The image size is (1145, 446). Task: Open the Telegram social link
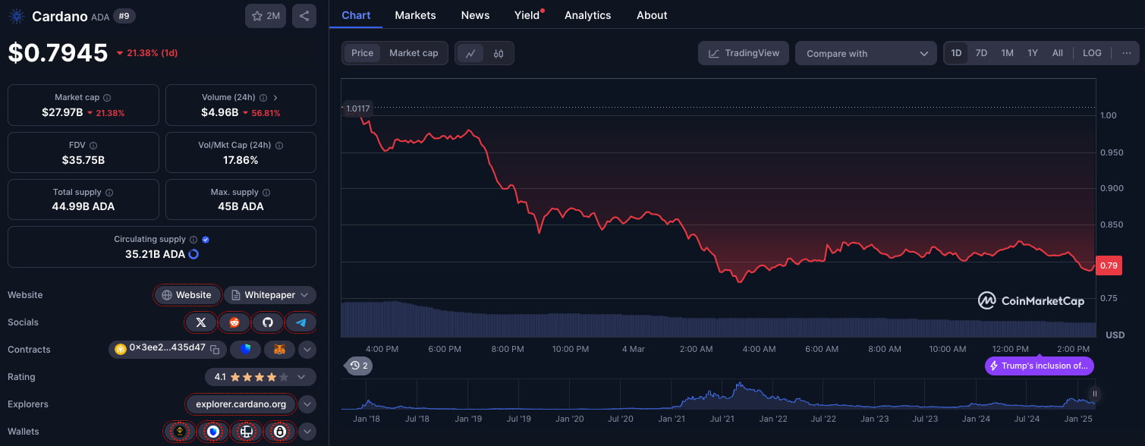[x=301, y=322]
